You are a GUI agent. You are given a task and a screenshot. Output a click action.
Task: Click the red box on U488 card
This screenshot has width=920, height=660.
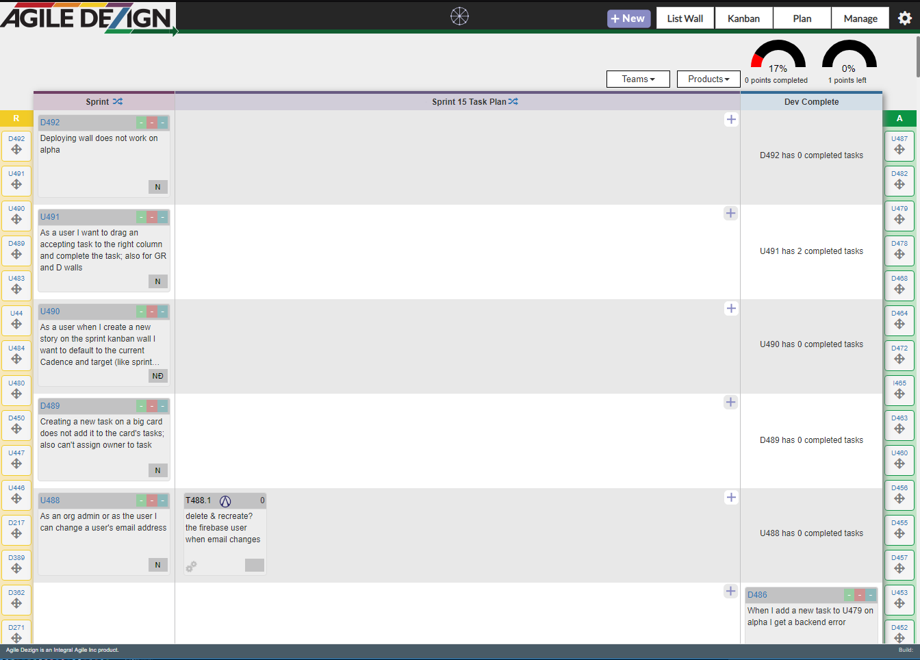click(152, 500)
